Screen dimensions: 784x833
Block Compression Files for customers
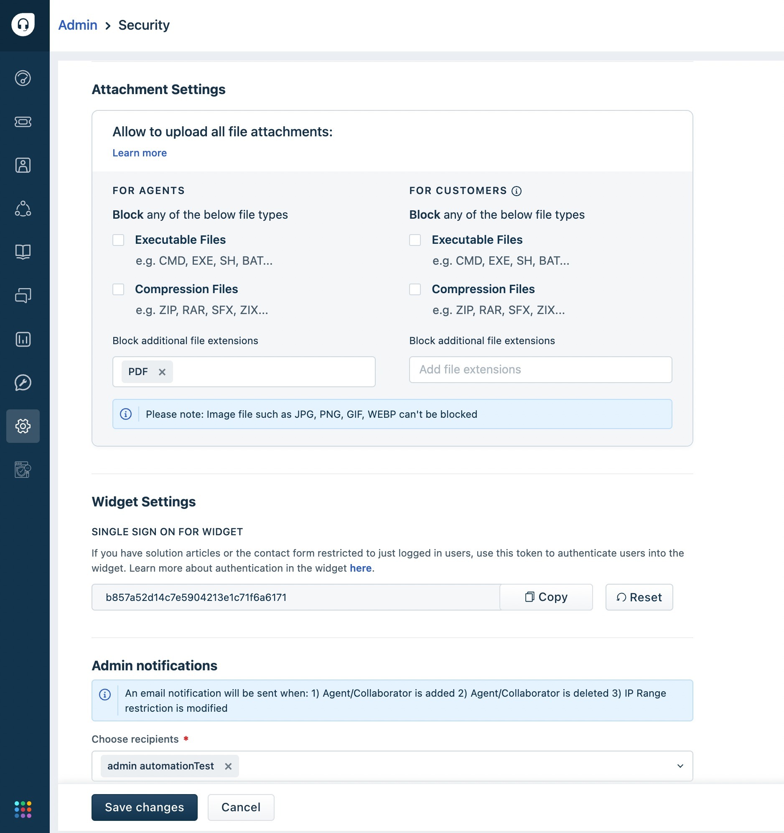(x=415, y=289)
